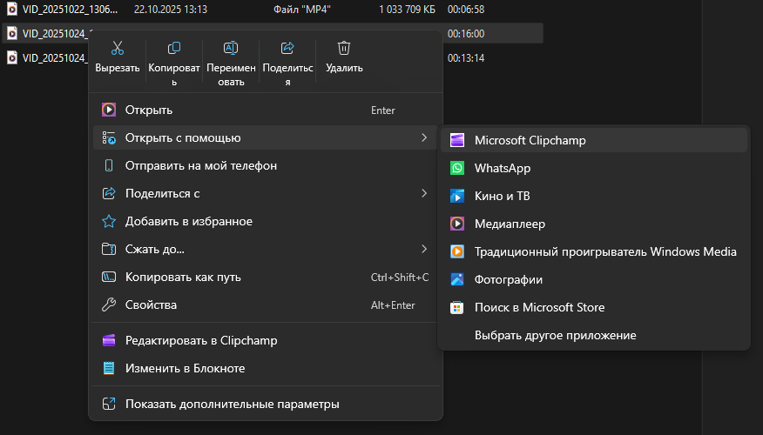Click the Notepad icon beside Изменить в Блокноте

point(109,368)
